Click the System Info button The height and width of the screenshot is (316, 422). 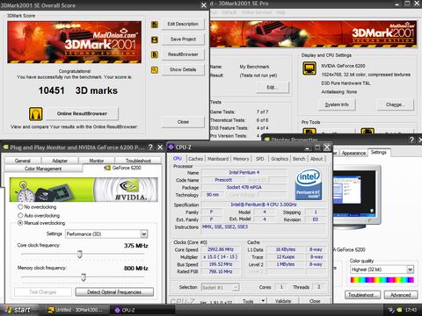click(337, 104)
